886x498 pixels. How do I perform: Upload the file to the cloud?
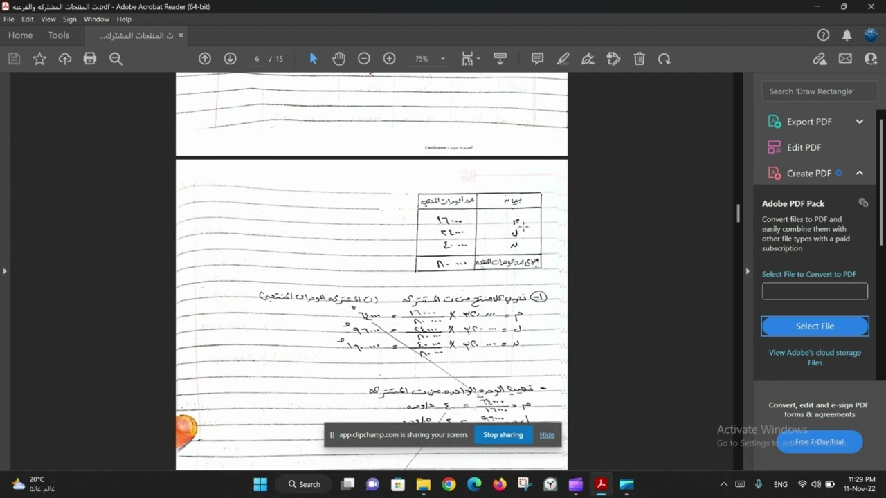click(x=65, y=59)
